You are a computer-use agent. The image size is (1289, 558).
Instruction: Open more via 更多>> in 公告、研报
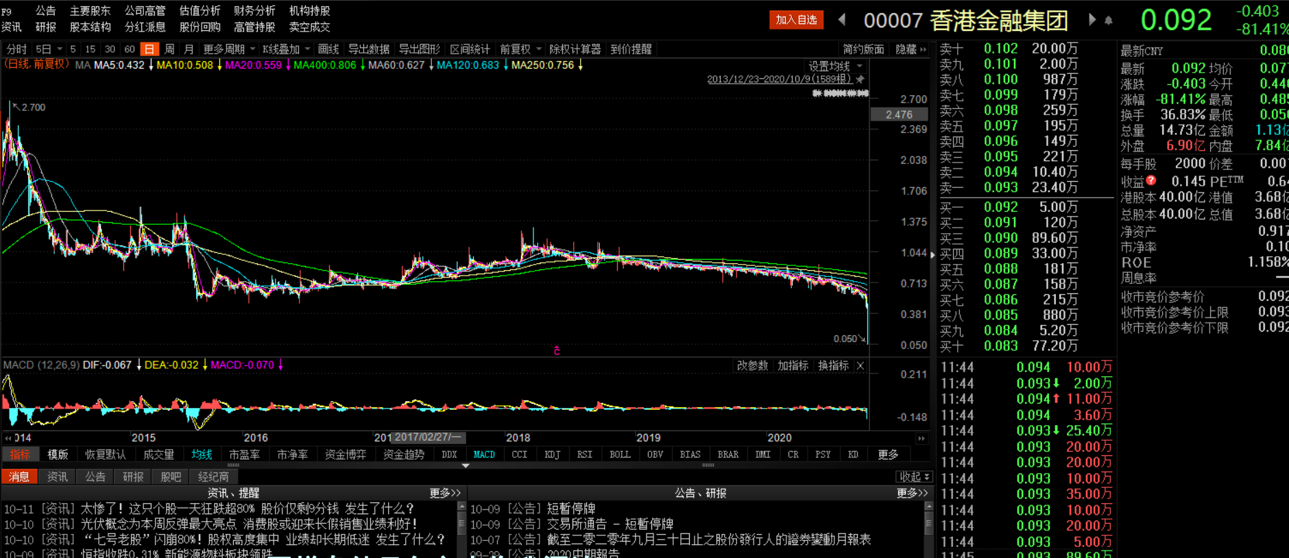(912, 493)
